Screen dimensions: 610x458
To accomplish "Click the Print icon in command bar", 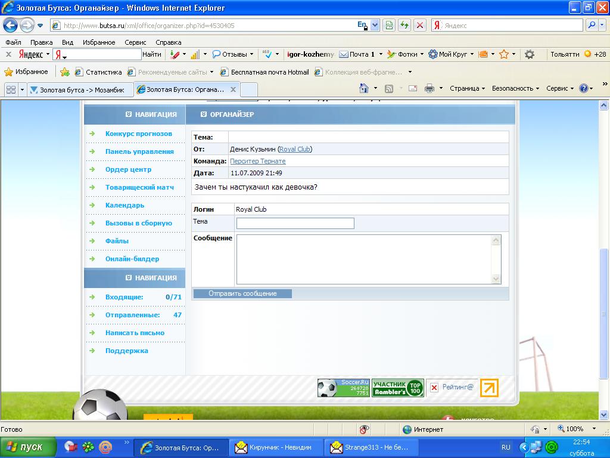I will (429, 88).
